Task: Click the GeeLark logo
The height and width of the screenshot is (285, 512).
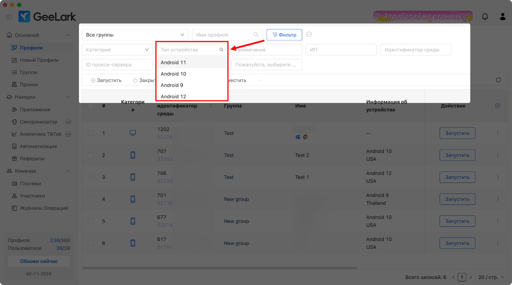Action: click(x=47, y=17)
